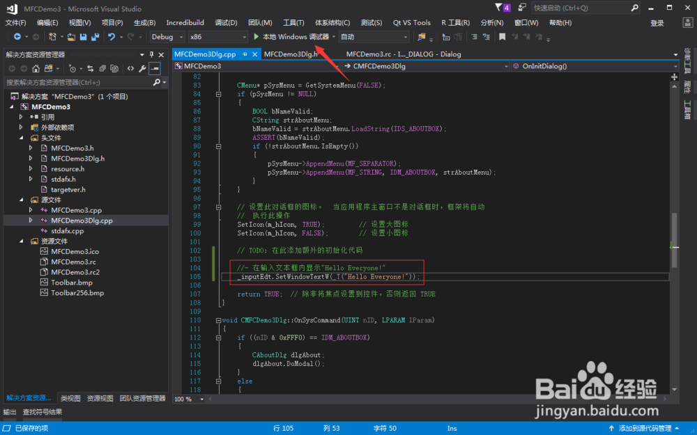Click the New Project toolbar icon
The image size is (697, 435).
click(x=52, y=37)
